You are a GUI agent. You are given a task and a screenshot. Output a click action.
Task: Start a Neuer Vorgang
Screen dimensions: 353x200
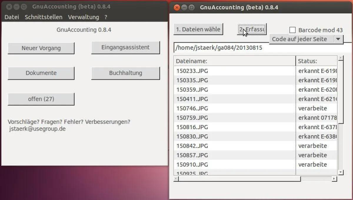(41, 48)
